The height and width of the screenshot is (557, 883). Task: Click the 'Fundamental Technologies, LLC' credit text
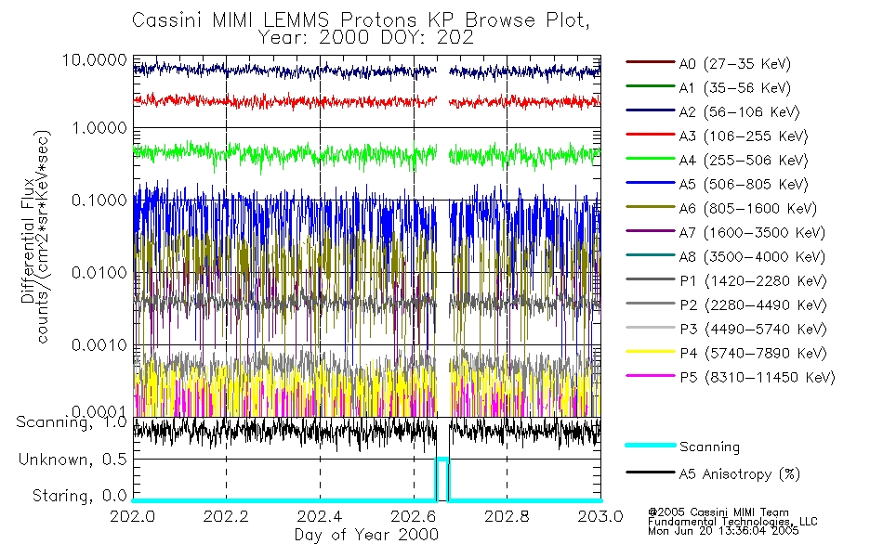(x=732, y=522)
